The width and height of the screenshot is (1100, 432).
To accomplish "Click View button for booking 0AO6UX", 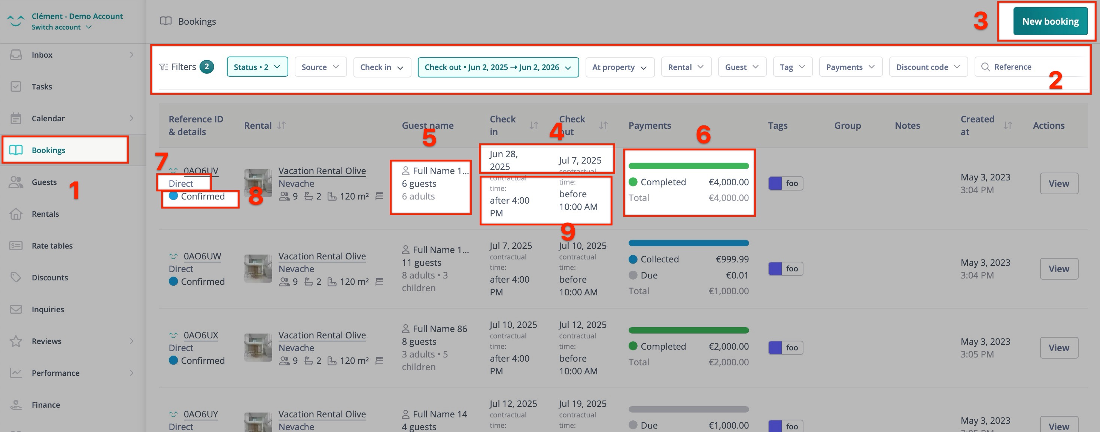I will pyautogui.click(x=1058, y=348).
